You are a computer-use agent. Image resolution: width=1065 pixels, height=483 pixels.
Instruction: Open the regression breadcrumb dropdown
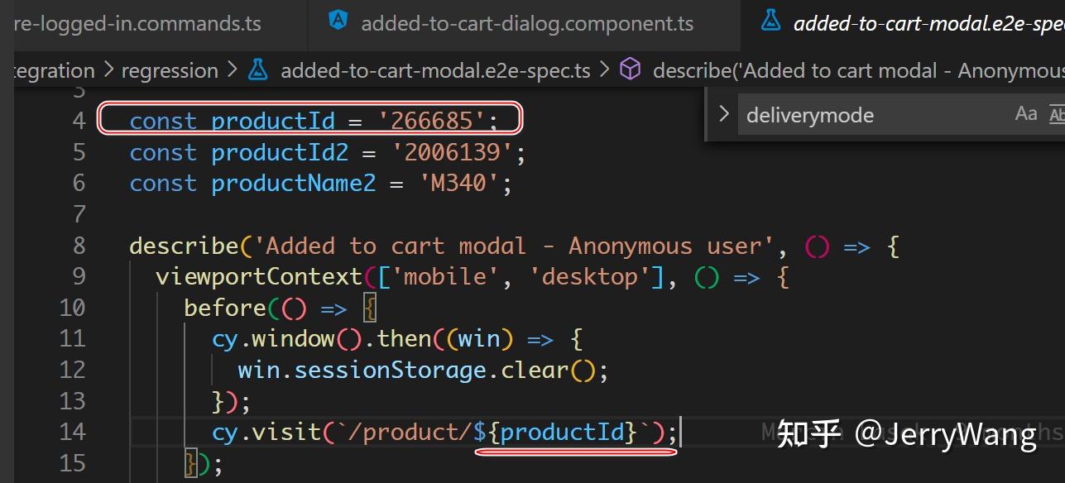click(x=169, y=69)
